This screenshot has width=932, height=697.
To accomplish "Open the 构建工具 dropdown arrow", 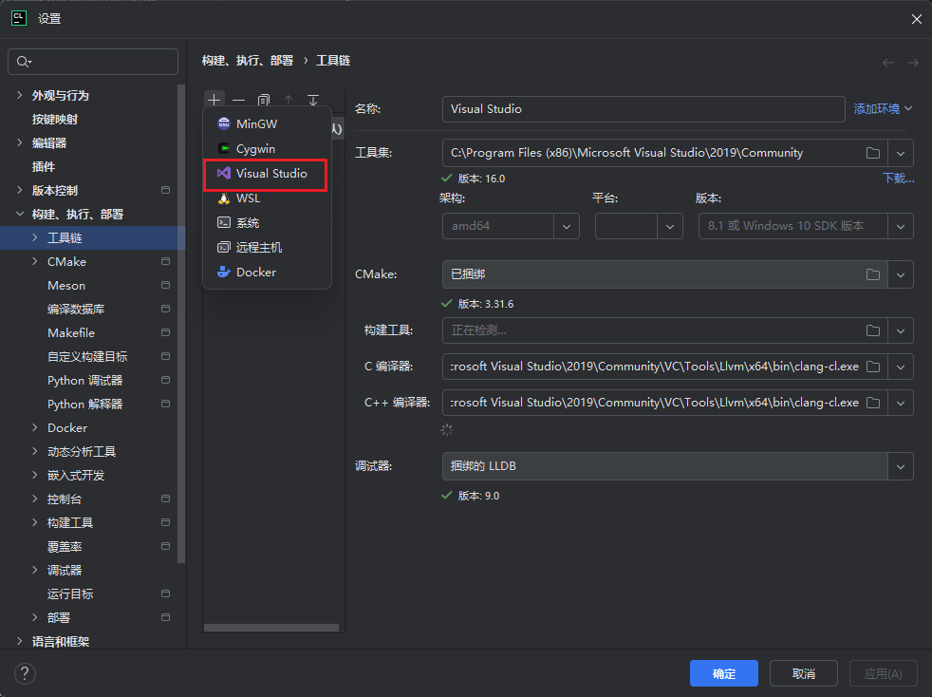I will pyautogui.click(x=901, y=330).
